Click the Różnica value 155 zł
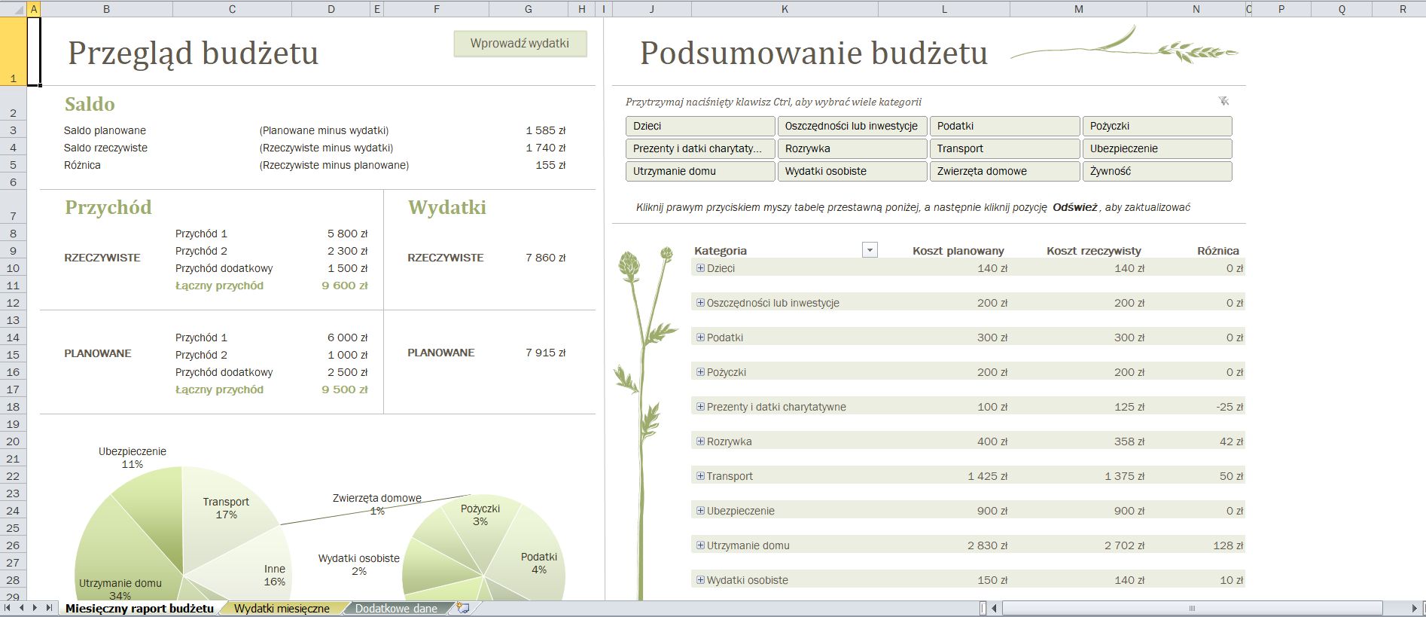The image size is (1426, 617). [x=550, y=165]
